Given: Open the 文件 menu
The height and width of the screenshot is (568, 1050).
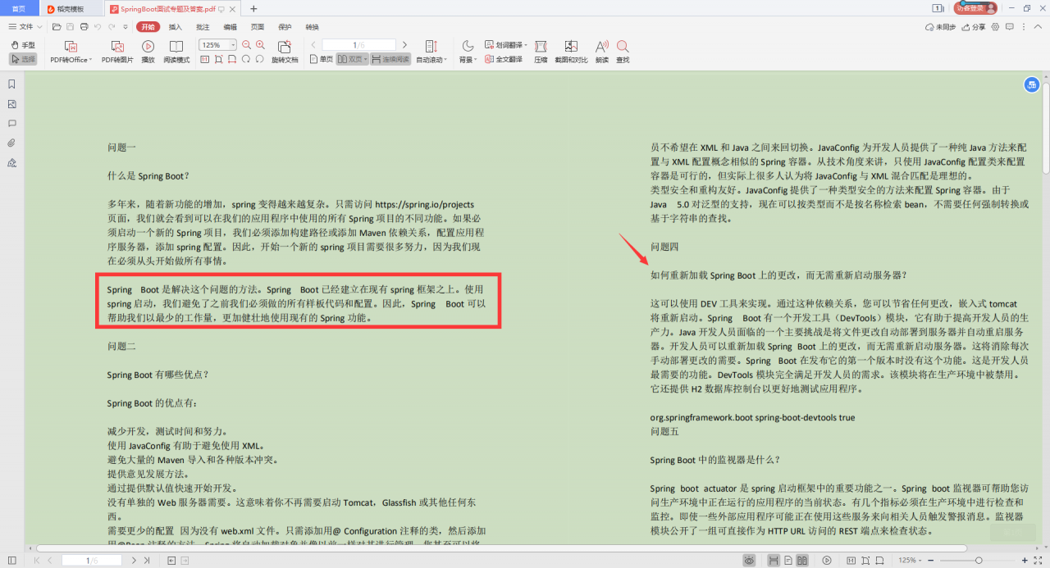Looking at the screenshot, I should click(26, 26).
